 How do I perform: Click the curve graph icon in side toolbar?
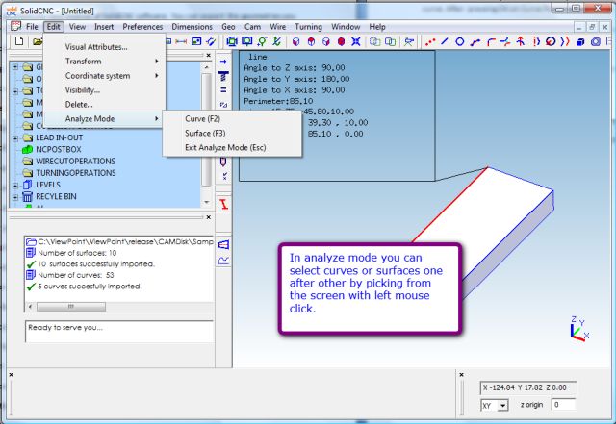[224, 261]
